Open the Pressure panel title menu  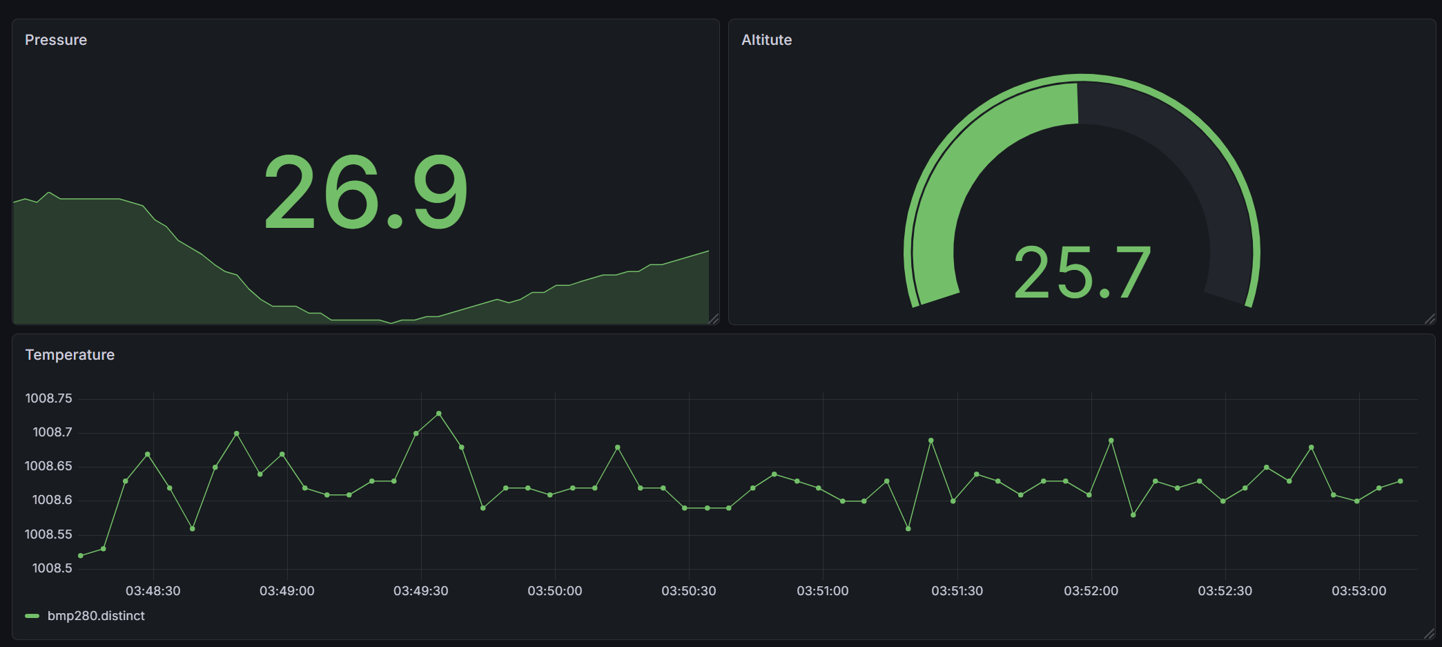pos(56,40)
